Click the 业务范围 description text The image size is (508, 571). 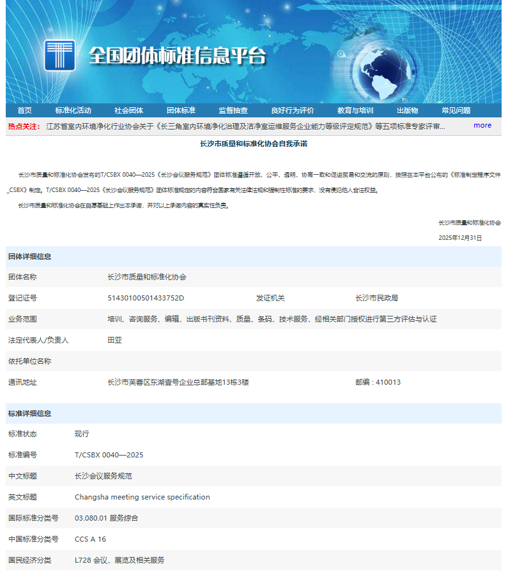pyautogui.click(x=272, y=320)
